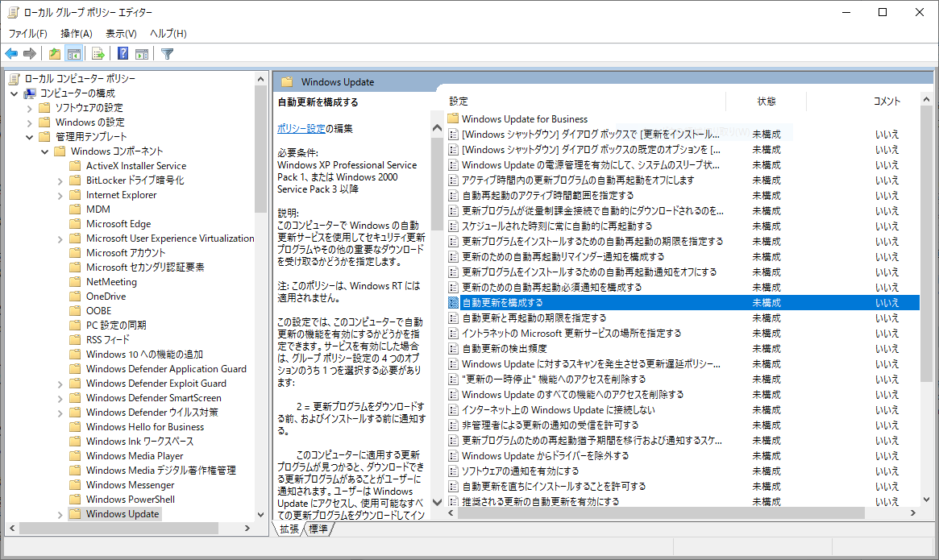The width and height of the screenshot is (939, 560).
Task: Click settings list horizontal scroll right arrow
Action: pyautogui.click(x=913, y=513)
